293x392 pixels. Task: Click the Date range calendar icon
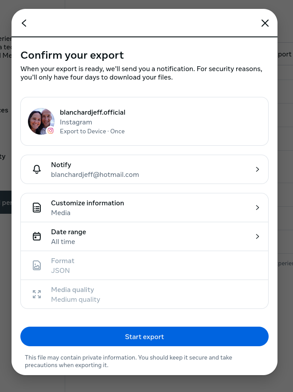coord(37,236)
